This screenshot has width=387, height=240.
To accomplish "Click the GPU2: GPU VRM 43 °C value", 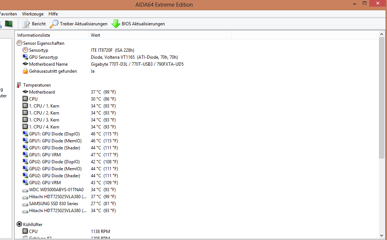I will 104,182.
